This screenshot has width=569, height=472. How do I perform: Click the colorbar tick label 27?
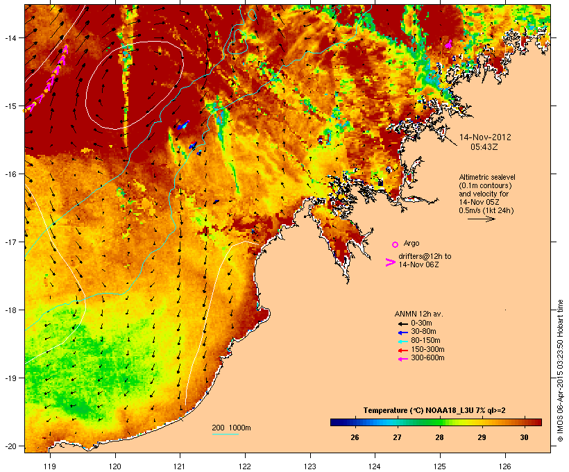point(397,437)
